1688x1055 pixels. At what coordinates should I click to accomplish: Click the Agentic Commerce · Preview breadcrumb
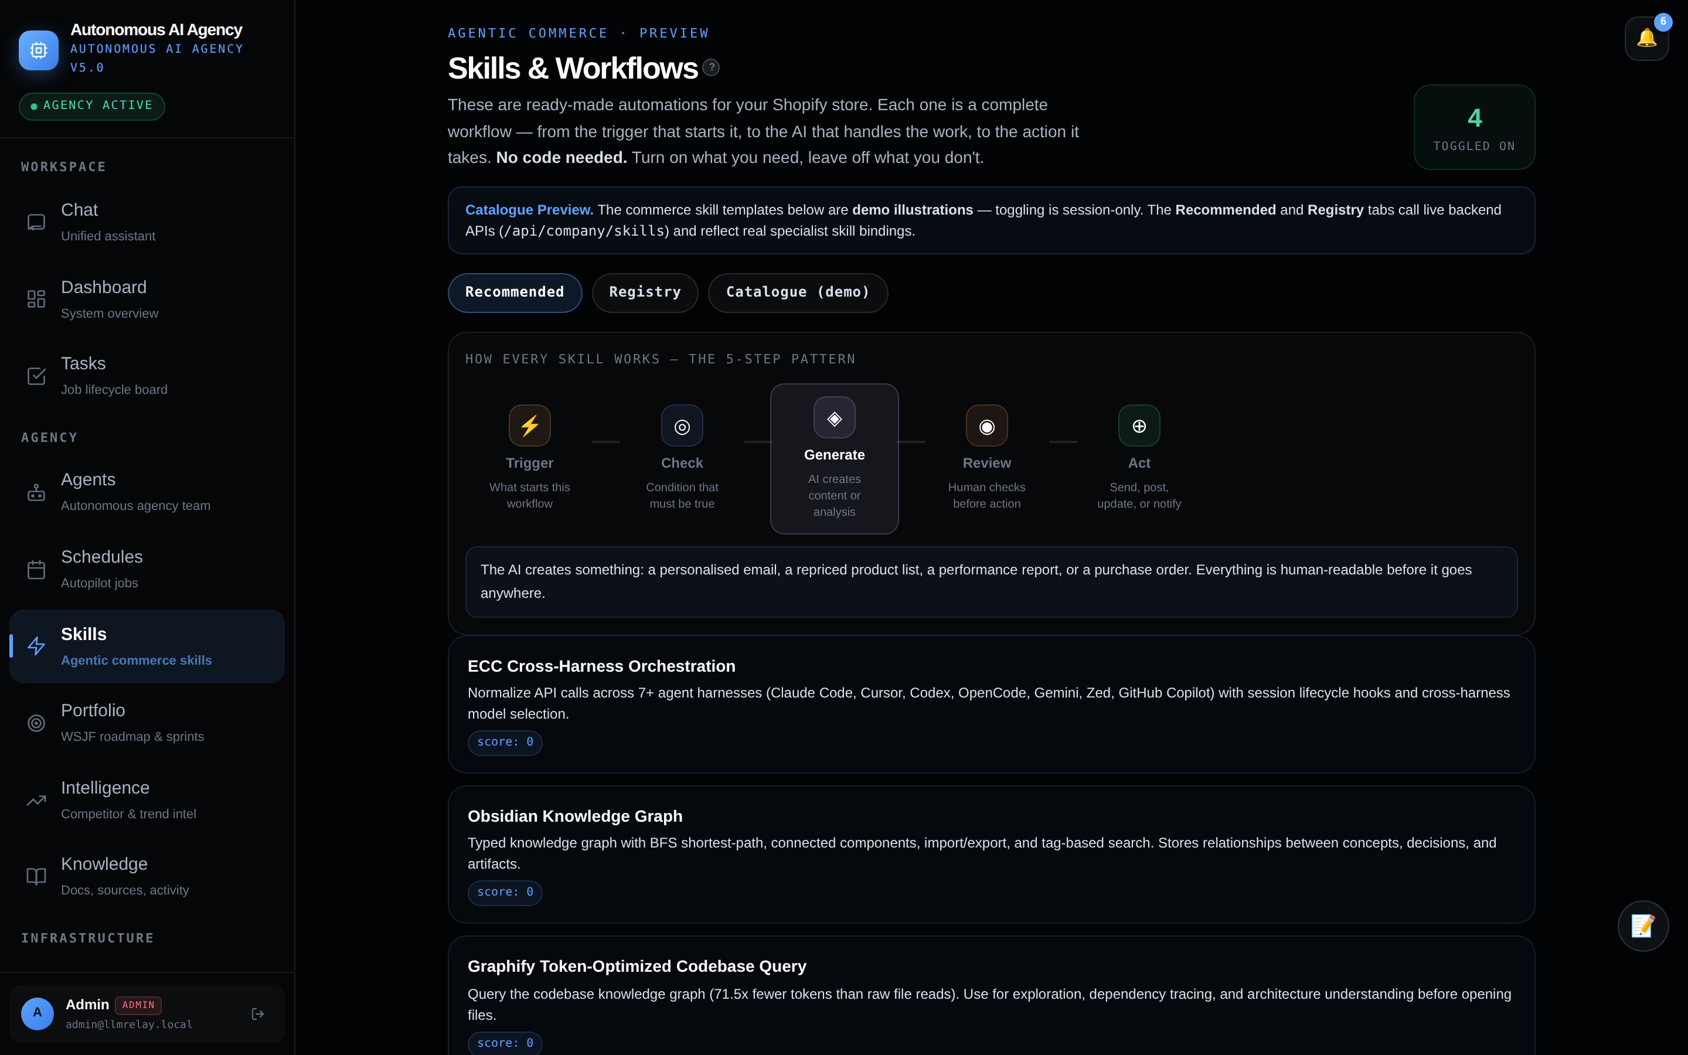[578, 33]
